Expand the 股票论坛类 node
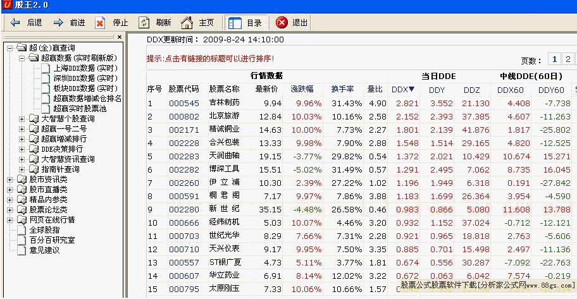Viewport: 577px width, 299px height. 10,210
